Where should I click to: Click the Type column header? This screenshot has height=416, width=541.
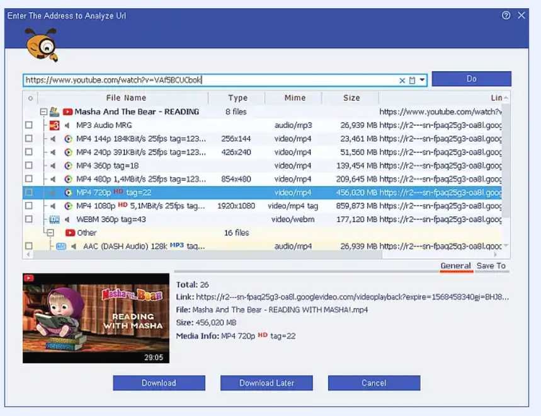(237, 98)
